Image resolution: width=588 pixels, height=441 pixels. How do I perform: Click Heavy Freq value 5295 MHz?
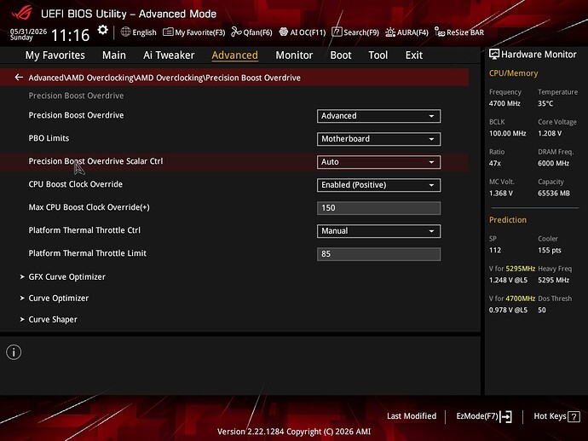tap(554, 280)
